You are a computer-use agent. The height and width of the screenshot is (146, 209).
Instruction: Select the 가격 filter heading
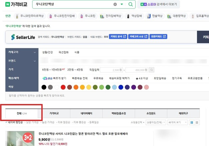pos(11,70)
